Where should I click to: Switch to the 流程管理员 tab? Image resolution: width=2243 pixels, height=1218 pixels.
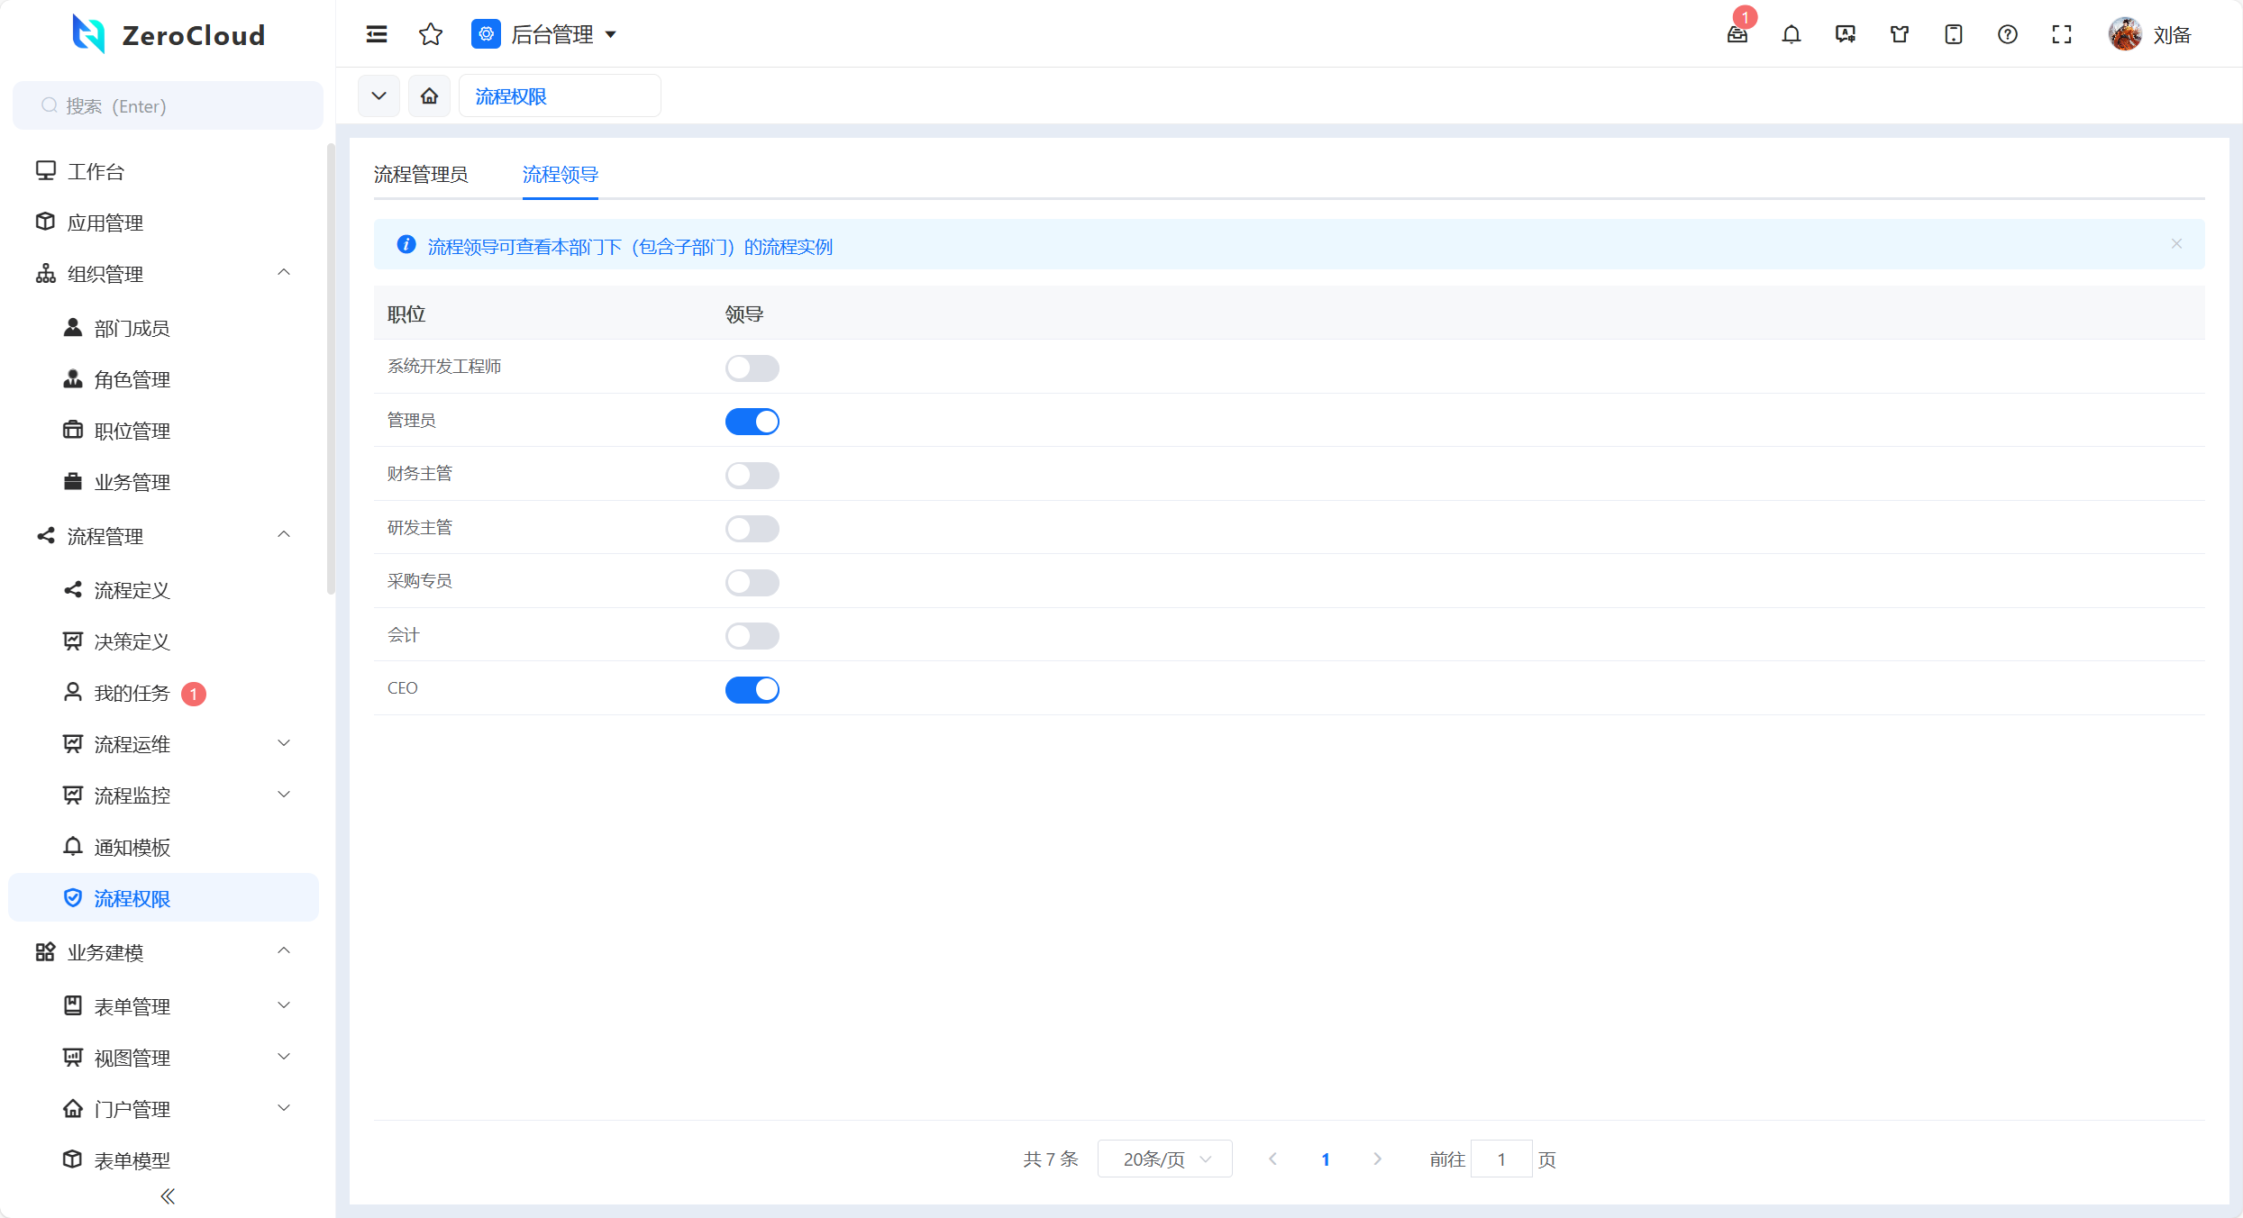(421, 175)
